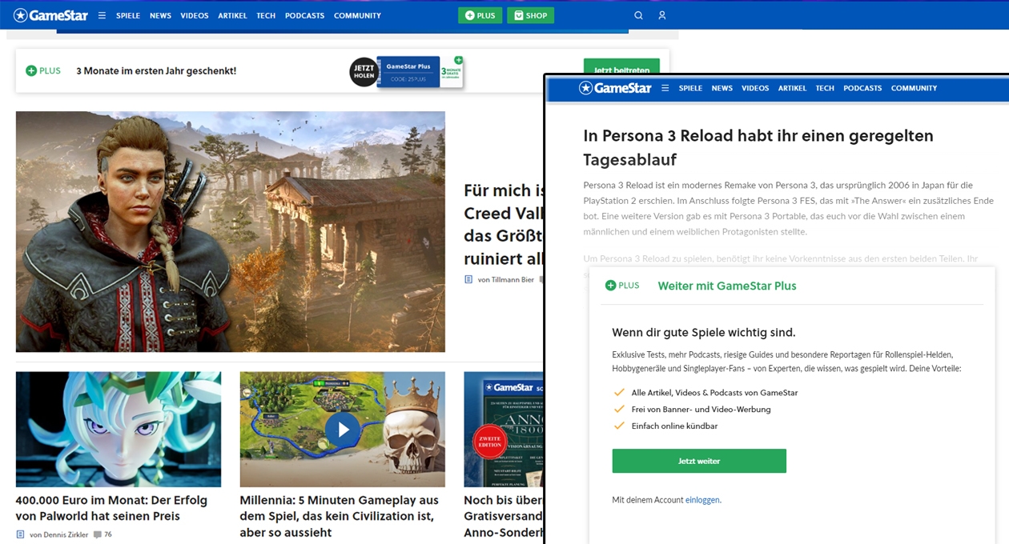Click the GameStar logo in the Persona article window
The height and width of the screenshot is (544, 1009).
[615, 88]
